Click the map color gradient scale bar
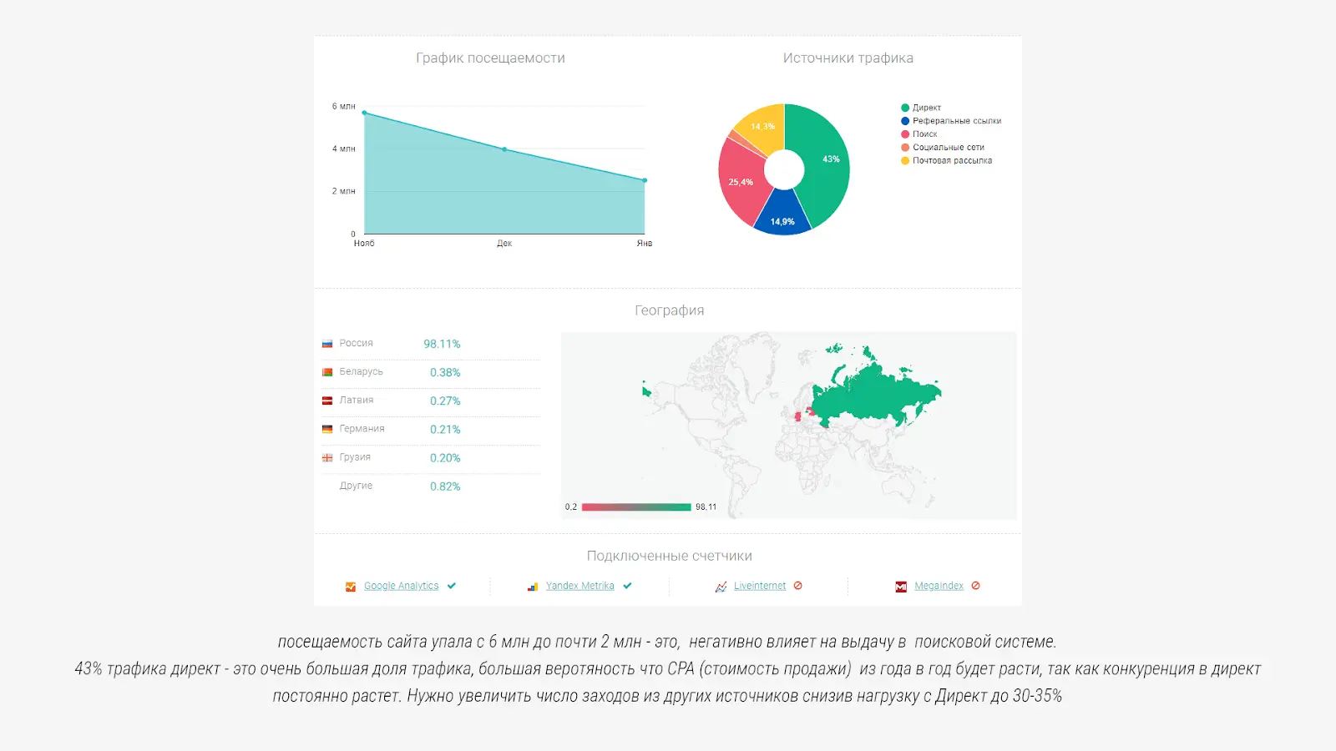The width and height of the screenshot is (1336, 751). point(636,507)
